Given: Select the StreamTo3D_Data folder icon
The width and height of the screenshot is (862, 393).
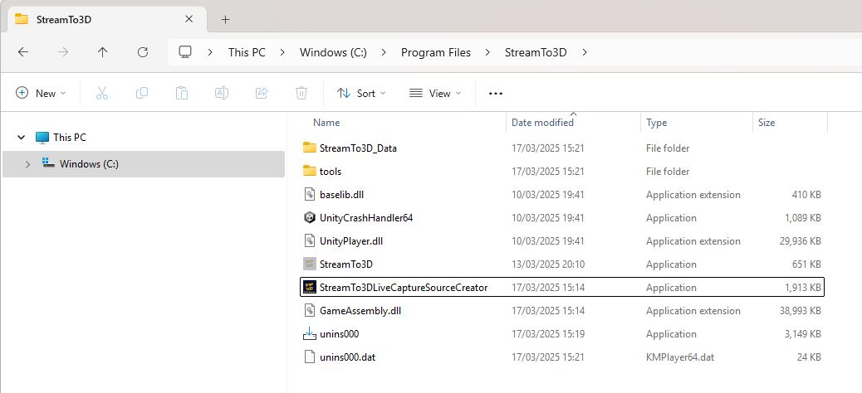Looking at the screenshot, I should [310, 148].
